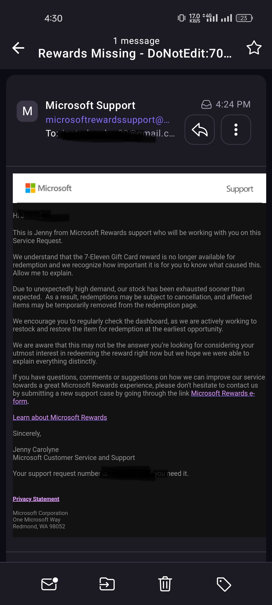Open the three-dot overflow menu

click(x=236, y=130)
